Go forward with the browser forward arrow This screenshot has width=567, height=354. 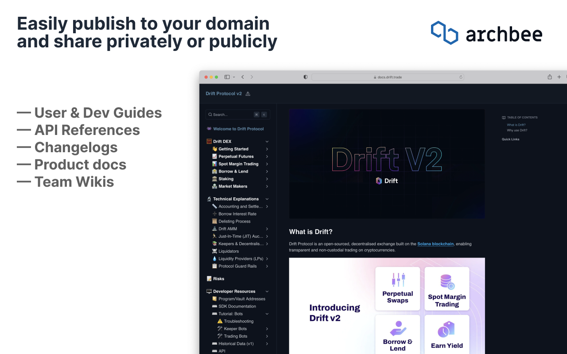coord(252,77)
